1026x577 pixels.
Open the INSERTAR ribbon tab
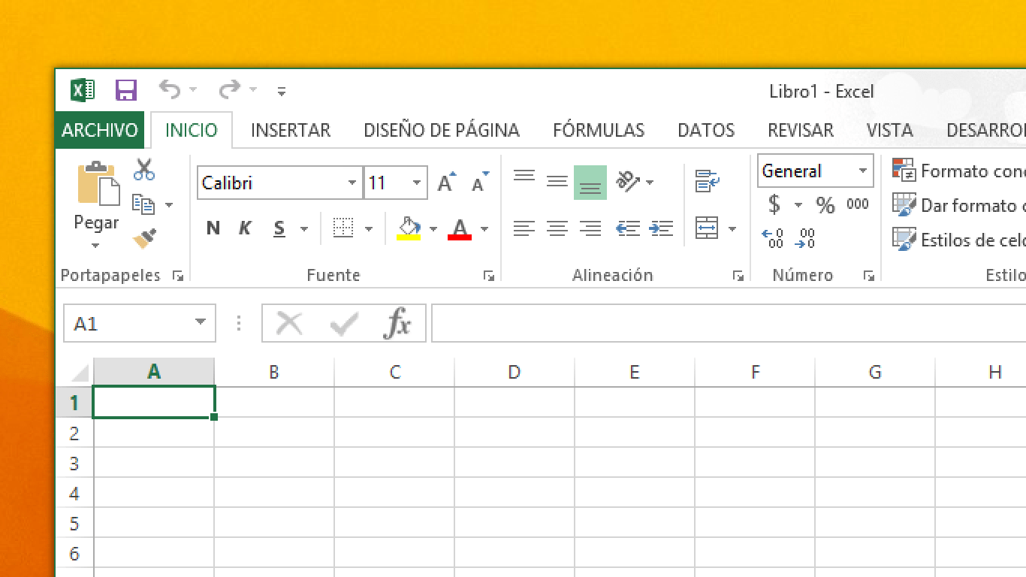coord(291,130)
